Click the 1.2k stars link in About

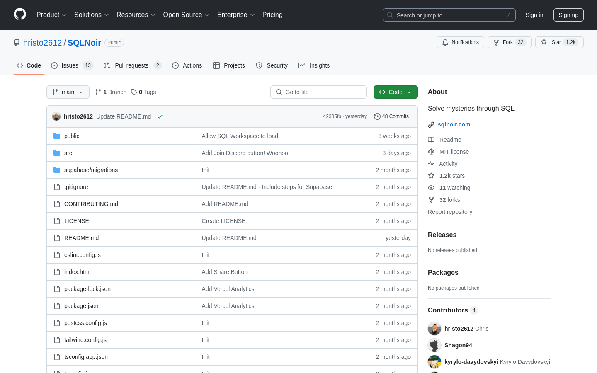[452, 176]
